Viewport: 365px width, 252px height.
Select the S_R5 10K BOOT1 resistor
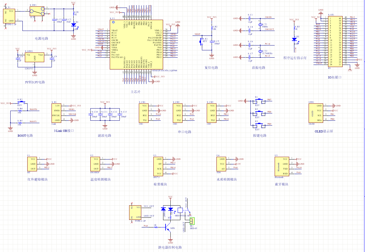click(20, 123)
